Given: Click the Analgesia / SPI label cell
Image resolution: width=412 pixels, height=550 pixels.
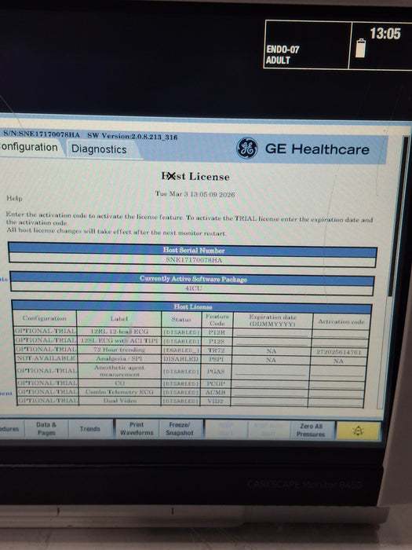Looking at the screenshot, I should [x=119, y=358].
